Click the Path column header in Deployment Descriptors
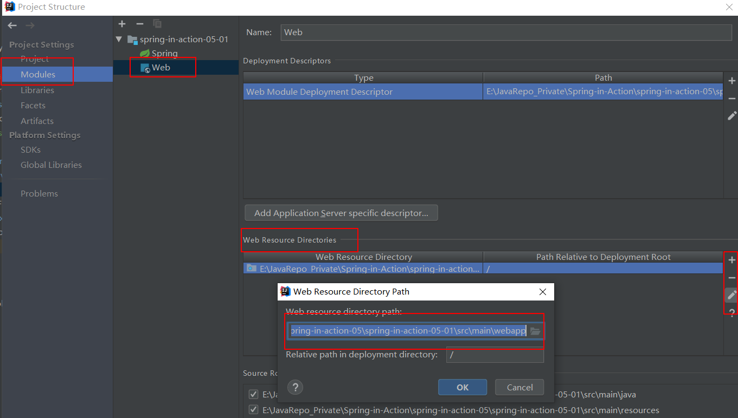The height and width of the screenshot is (418, 738). [x=604, y=78]
